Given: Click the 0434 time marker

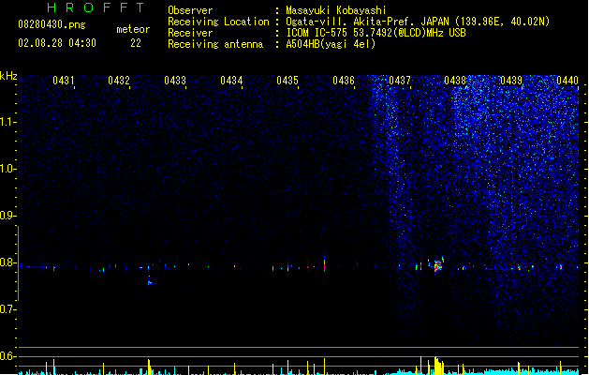Looking at the screenshot, I should click(231, 81).
